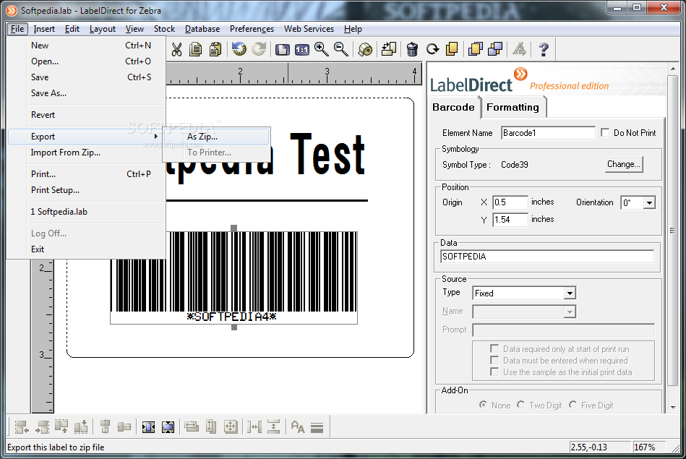Screen dimensions: 686x459
Task: Click the Origin Y input field
Action: click(x=510, y=219)
